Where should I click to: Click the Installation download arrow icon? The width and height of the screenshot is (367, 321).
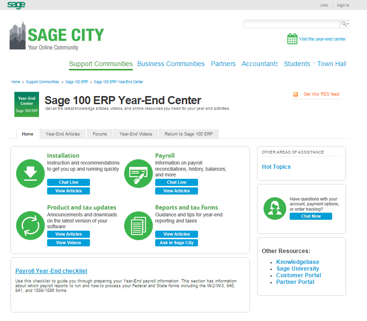(30, 174)
